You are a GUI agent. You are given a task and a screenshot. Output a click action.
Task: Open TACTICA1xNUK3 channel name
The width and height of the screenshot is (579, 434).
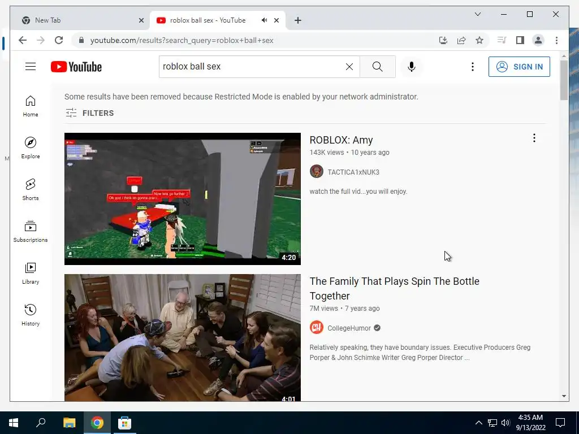(353, 172)
